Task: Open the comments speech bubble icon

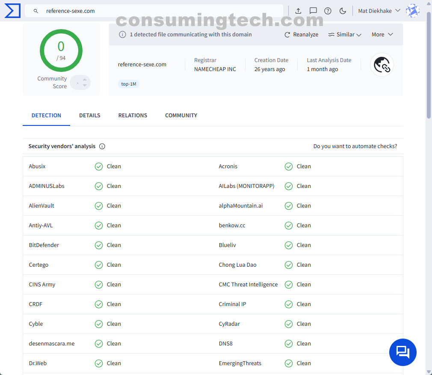Action: point(313,11)
